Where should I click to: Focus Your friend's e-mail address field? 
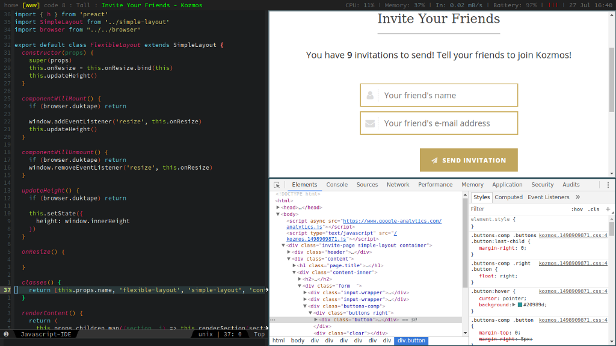pyautogui.click(x=439, y=123)
